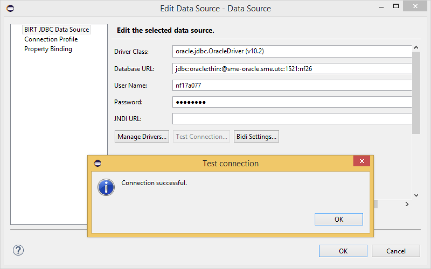Click the blue information icon in dialog

click(106, 188)
